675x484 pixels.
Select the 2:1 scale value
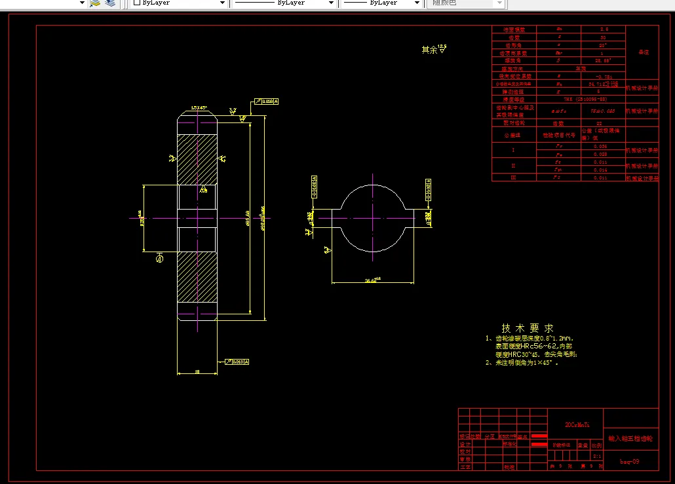click(x=597, y=456)
